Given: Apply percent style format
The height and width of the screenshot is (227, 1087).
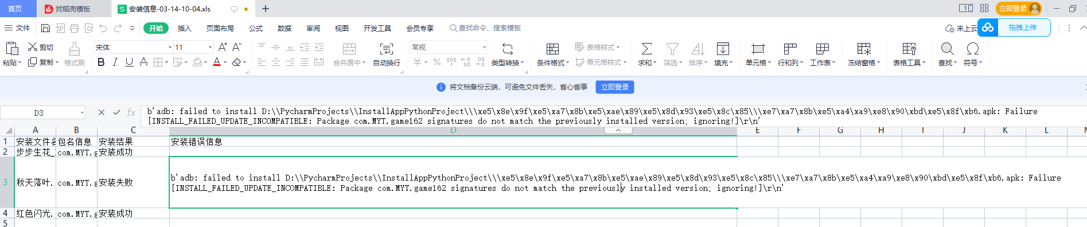Looking at the screenshot, I should (437, 62).
